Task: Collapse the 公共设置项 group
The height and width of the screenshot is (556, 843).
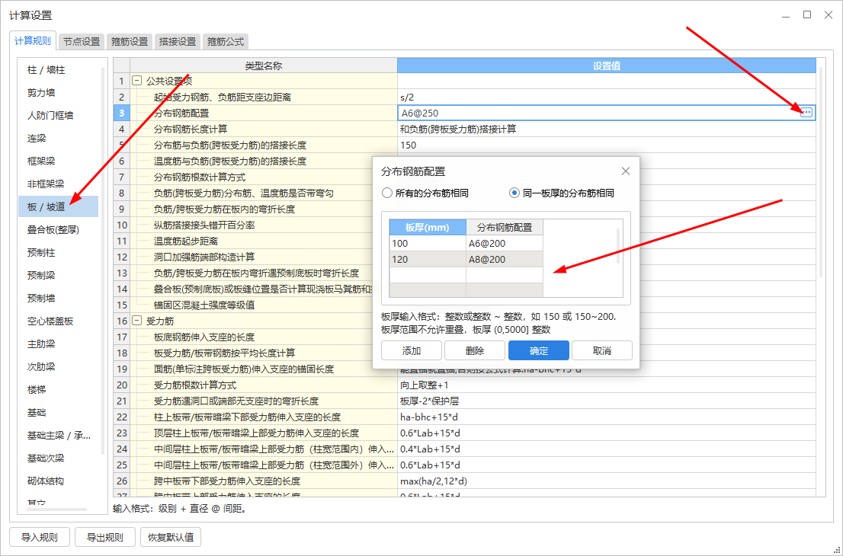Action: (137, 81)
